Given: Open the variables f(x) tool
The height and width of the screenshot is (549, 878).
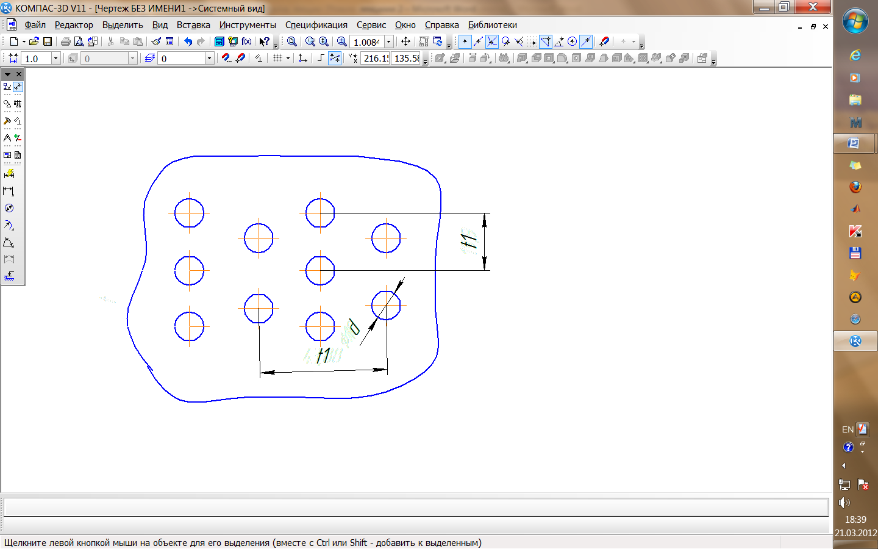Looking at the screenshot, I should [x=246, y=41].
